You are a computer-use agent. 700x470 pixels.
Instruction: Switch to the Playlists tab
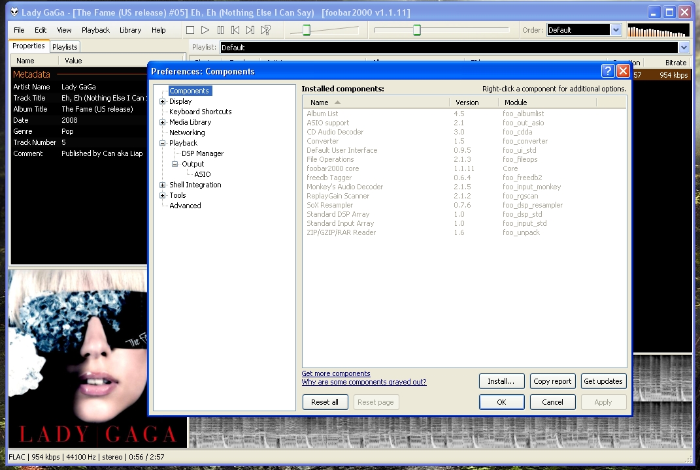click(x=65, y=47)
